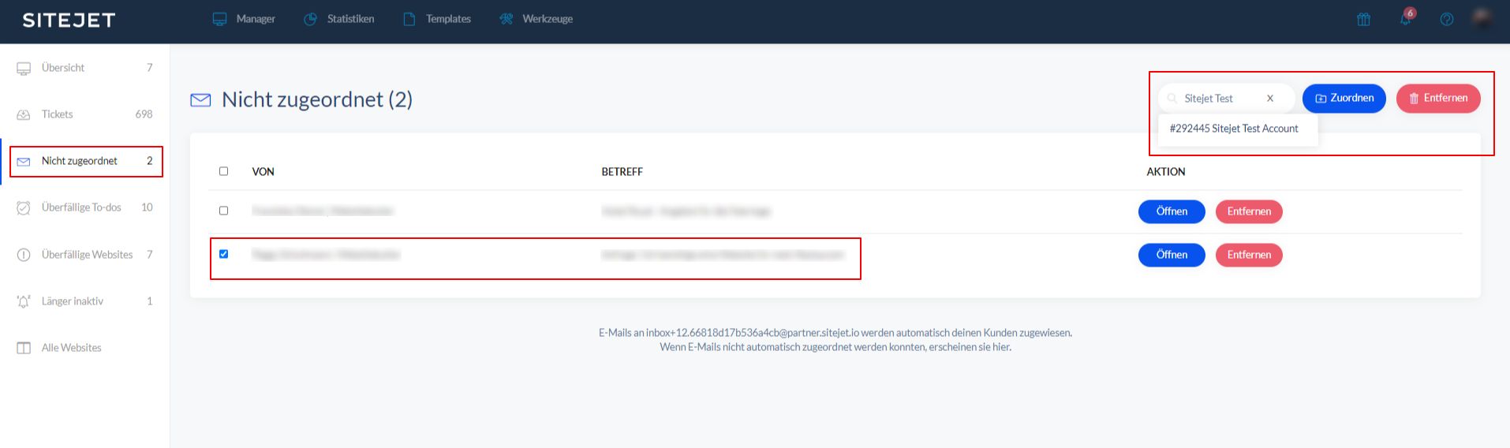Check the first email row checkbox
Screen dimensions: 1510x448
pyautogui.click(x=223, y=211)
